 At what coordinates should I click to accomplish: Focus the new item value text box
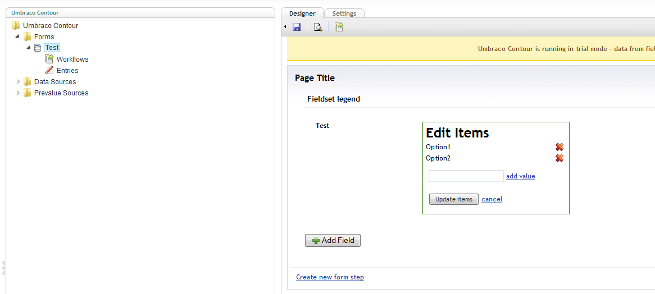pyautogui.click(x=466, y=176)
